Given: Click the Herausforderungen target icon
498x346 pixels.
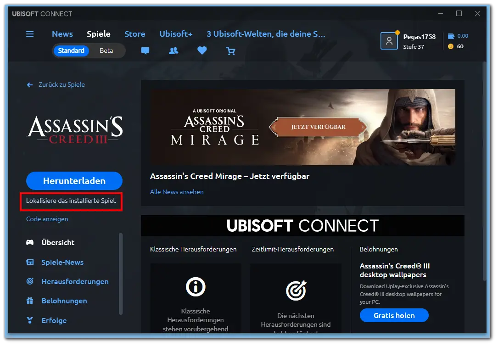Looking at the screenshot, I should tap(30, 281).
